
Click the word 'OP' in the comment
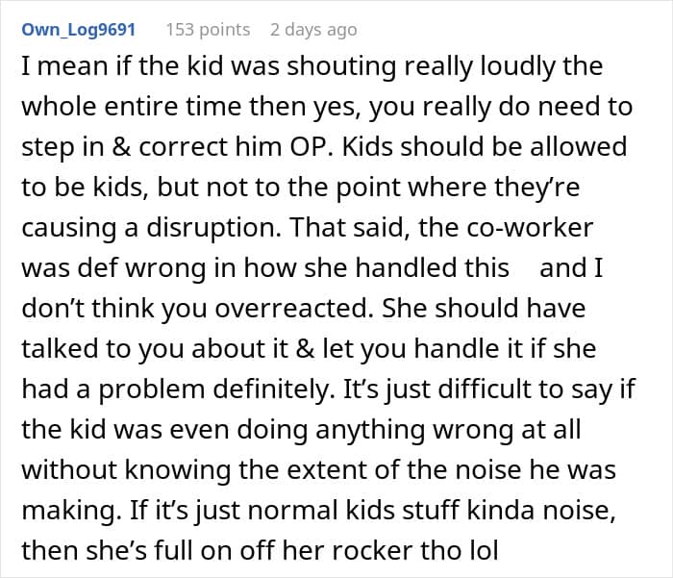[308, 147]
